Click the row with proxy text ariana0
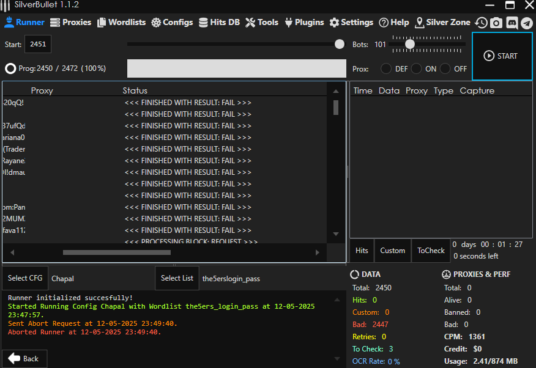Viewport: 536px width, 368px height. point(164,138)
